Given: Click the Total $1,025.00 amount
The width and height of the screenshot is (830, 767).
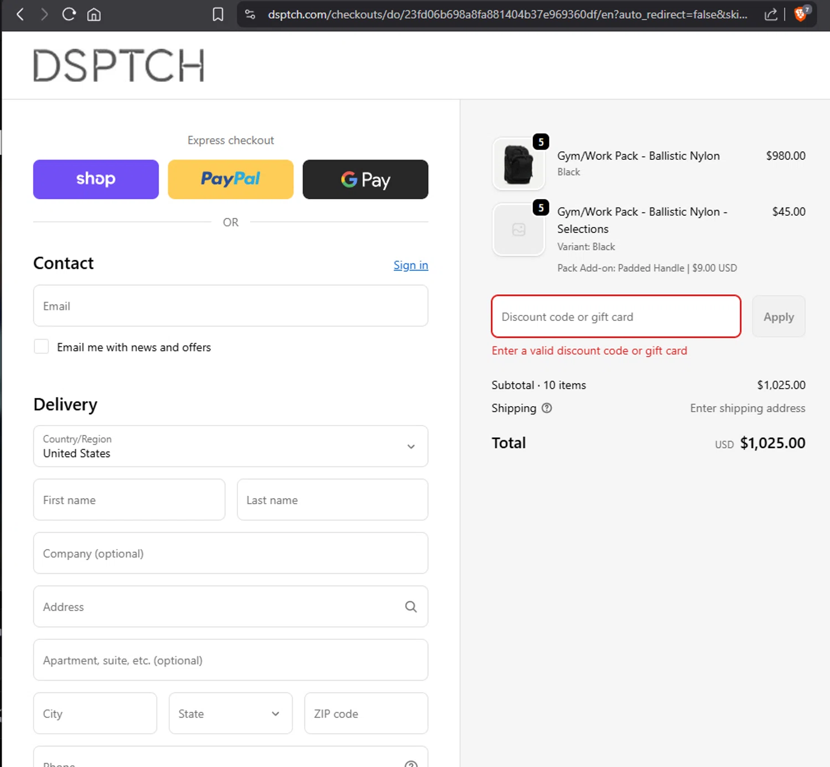Looking at the screenshot, I should 772,443.
